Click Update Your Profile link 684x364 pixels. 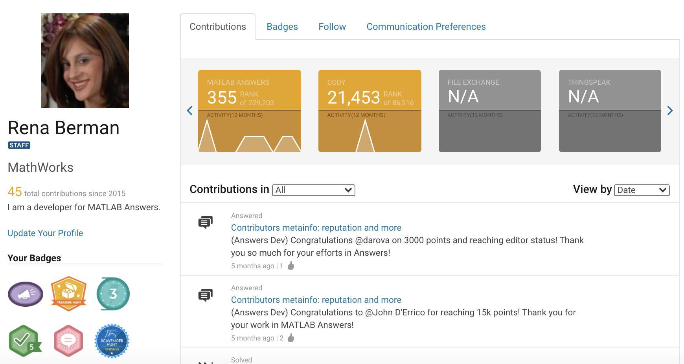(x=45, y=233)
